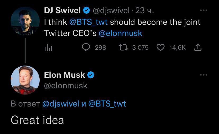Click the @elonmusk mention in tweet text
The height and width of the screenshot is (134, 219).
[x=120, y=33]
